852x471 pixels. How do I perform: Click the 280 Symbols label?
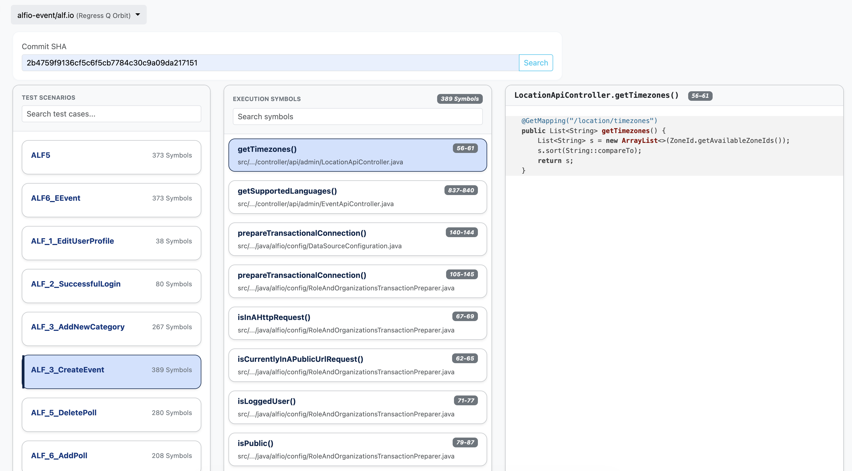point(172,412)
